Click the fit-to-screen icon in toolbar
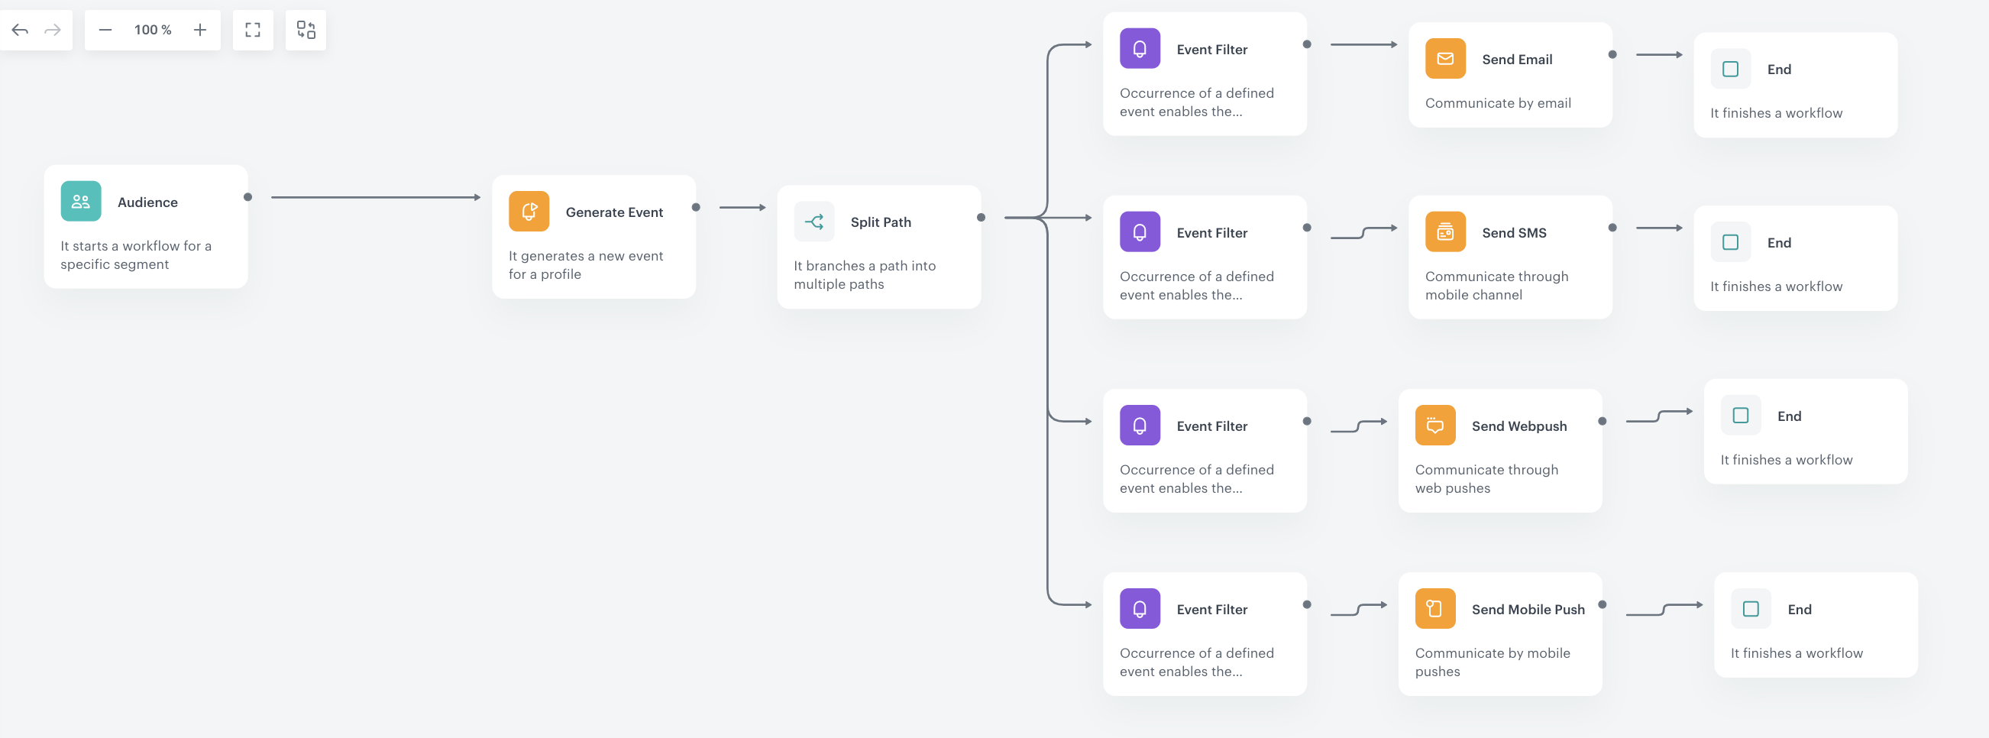 (254, 29)
